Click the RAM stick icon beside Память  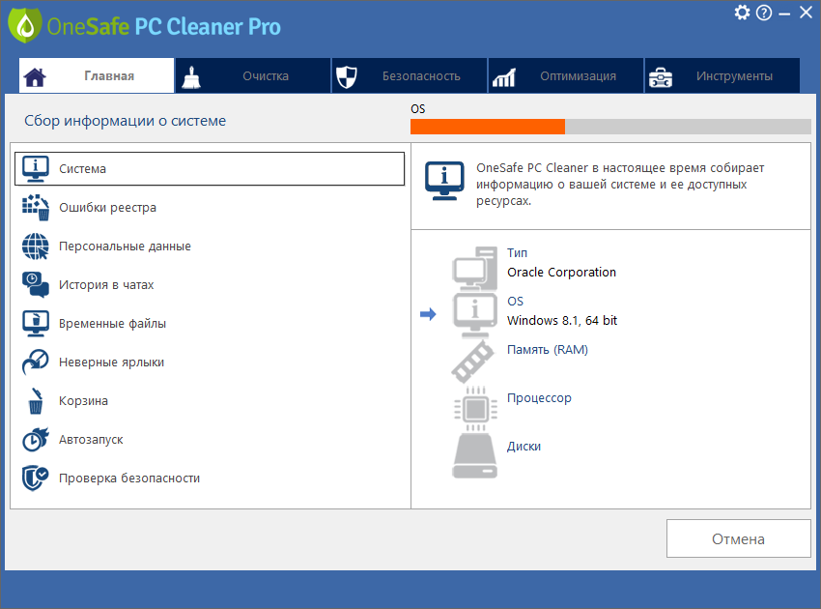473,362
